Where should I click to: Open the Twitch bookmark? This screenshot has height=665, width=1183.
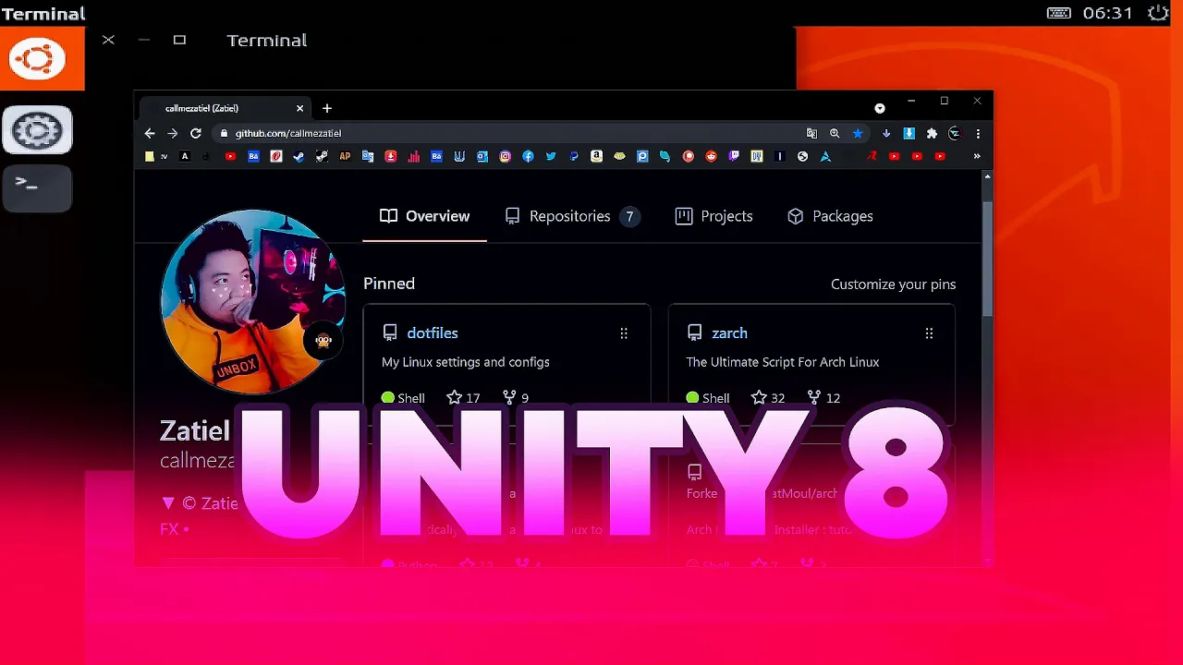pyautogui.click(x=734, y=156)
